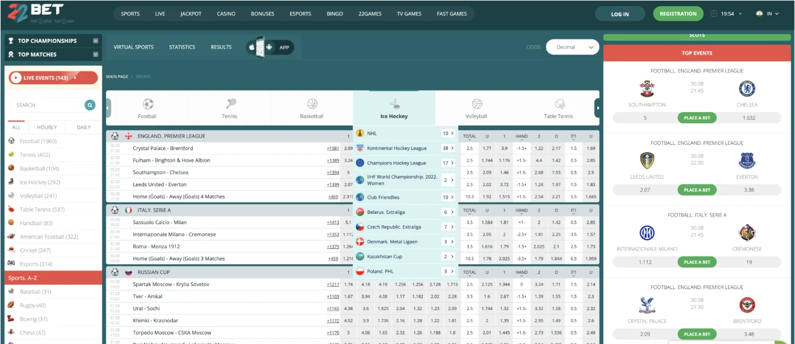Viewport: 795px width, 344px height.
Task: Select the Basketball icon in the sports carousel
Action: pos(312,104)
